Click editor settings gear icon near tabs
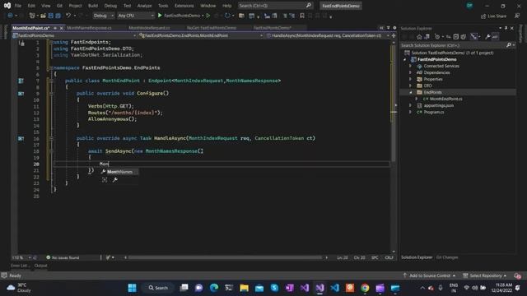Screen dimensions: 527x296 (394, 28)
